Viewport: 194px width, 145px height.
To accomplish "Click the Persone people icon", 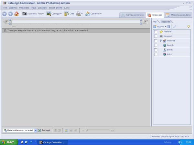I will tap(165, 41).
